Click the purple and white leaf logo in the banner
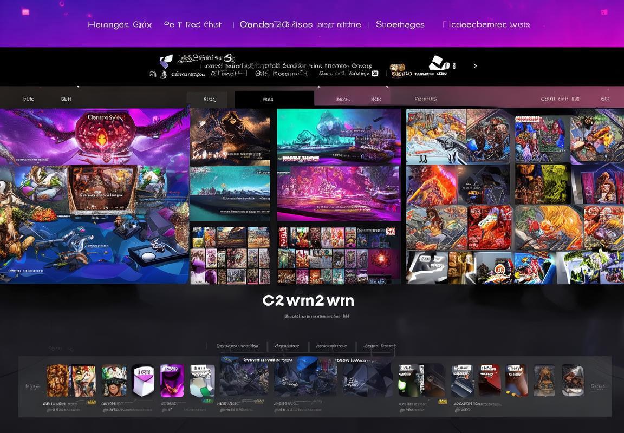 tap(166, 61)
